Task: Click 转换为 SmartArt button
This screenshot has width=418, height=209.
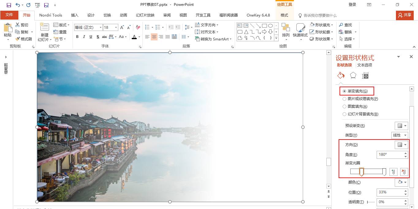Action: click(213, 39)
